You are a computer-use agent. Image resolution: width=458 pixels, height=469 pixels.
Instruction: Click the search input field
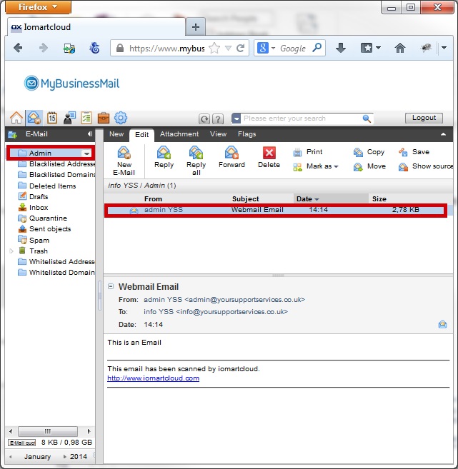302,118
